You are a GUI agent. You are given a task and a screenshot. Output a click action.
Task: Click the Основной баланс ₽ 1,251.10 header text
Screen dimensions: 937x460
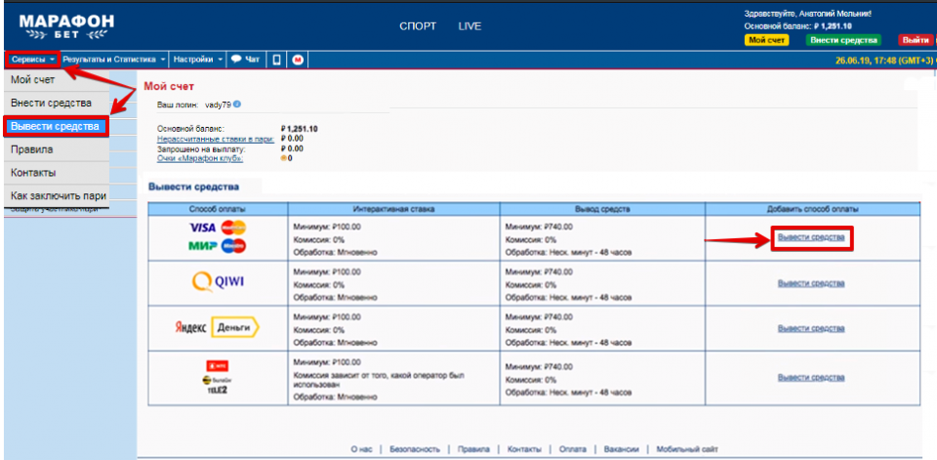[797, 26]
